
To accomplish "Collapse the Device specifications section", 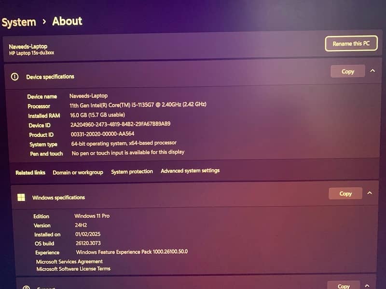I will coord(372,71).
